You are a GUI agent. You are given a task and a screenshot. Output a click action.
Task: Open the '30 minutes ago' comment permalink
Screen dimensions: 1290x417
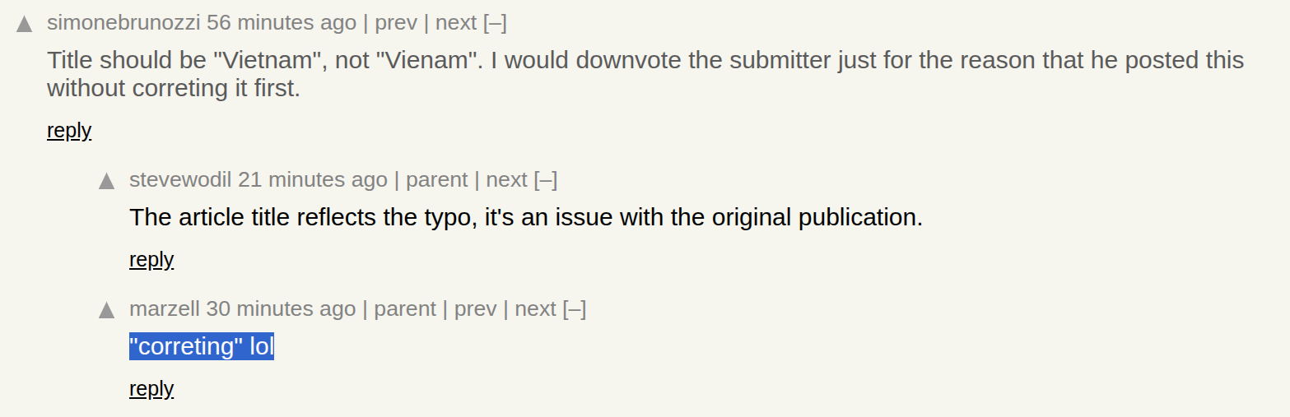point(281,308)
